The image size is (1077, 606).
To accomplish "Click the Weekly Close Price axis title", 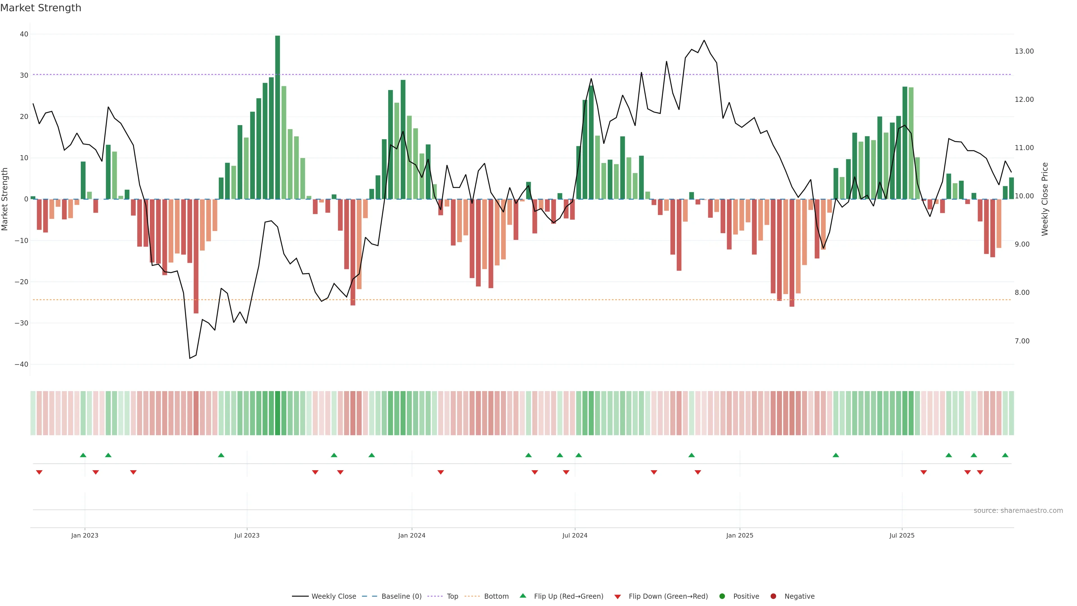I will 1045,199.
